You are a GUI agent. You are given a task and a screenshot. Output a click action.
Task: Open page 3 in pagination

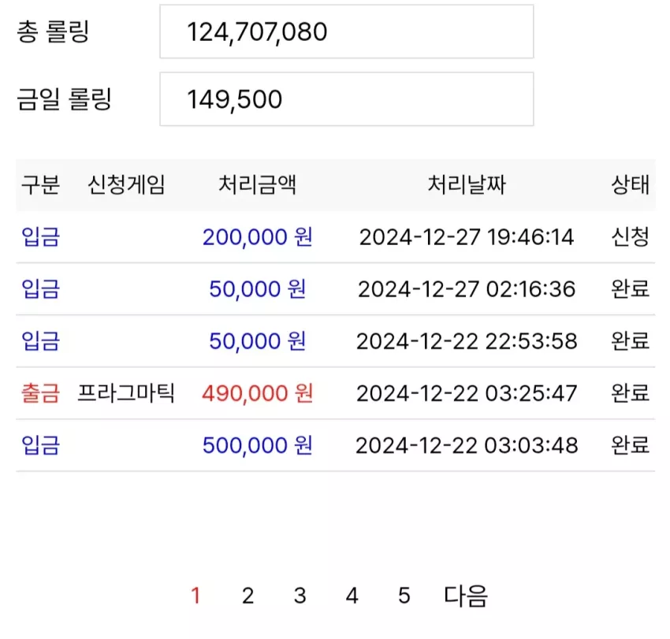tap(300, 596)
